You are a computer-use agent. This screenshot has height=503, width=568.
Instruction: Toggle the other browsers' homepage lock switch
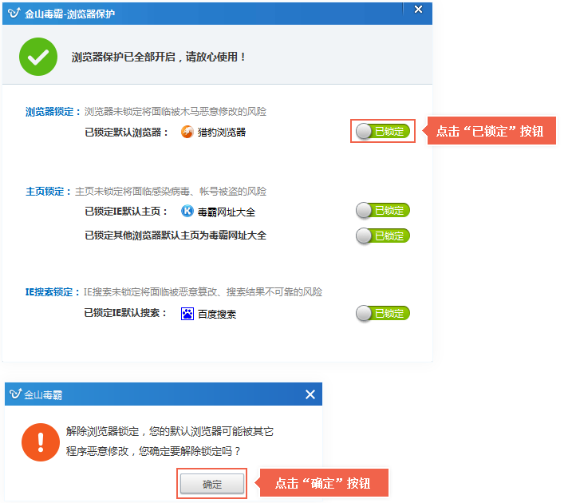coord(383,236)
